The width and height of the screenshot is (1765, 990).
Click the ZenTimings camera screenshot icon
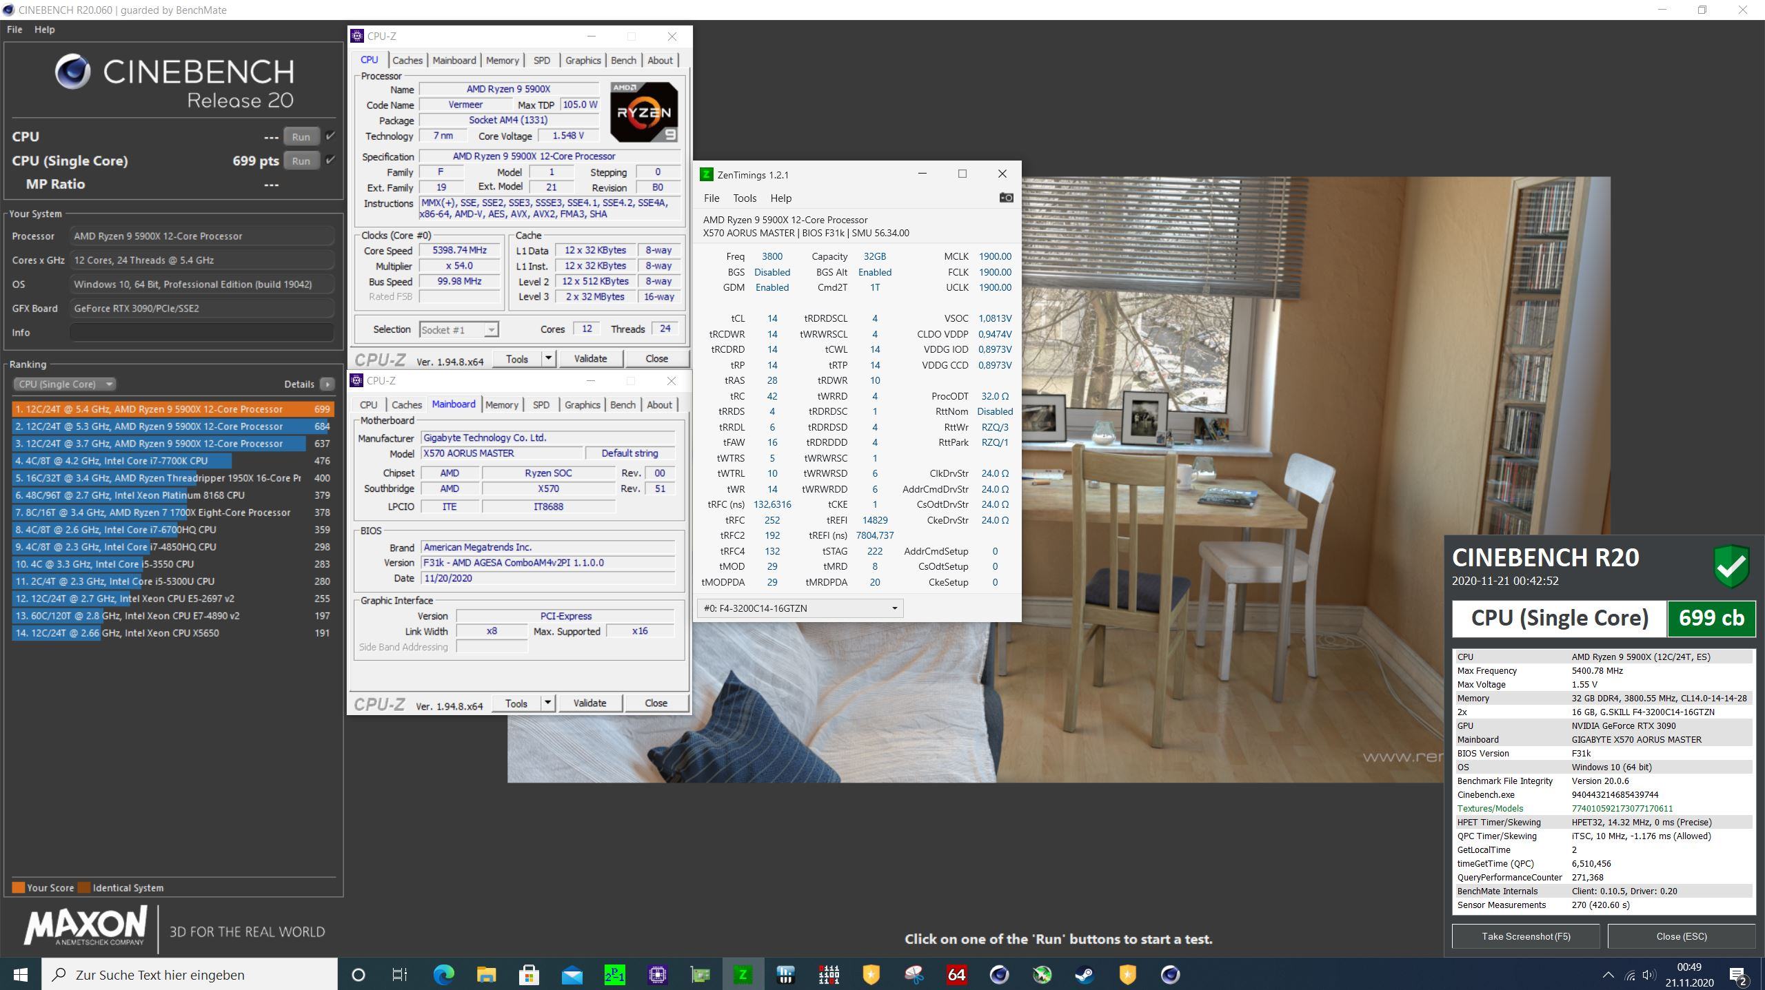point(1006,198)
